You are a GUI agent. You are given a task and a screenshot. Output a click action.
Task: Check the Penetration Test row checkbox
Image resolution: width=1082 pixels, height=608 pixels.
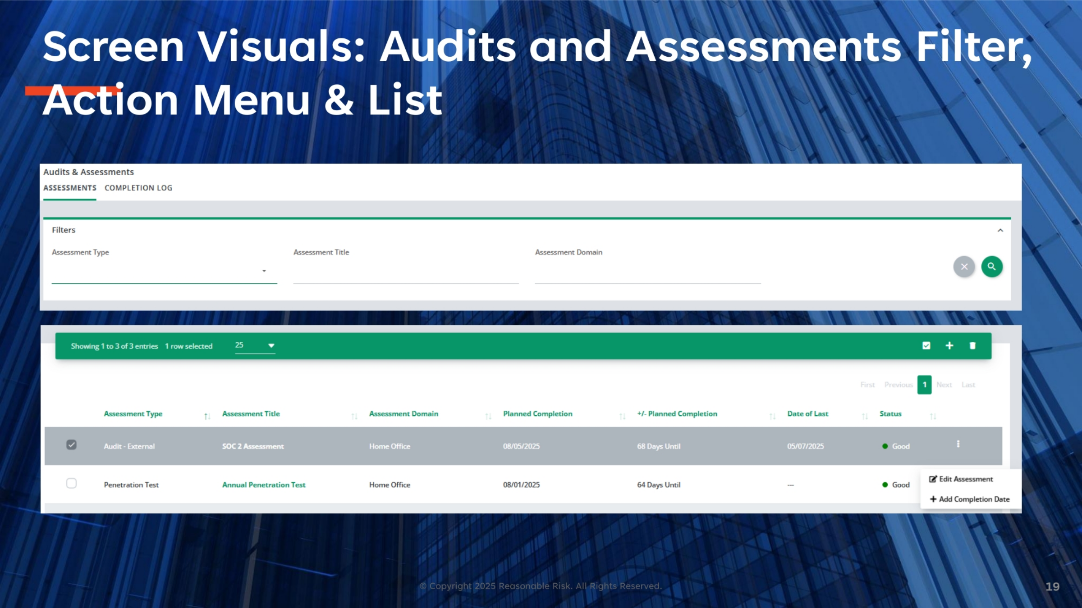click(x=71, y=484)
